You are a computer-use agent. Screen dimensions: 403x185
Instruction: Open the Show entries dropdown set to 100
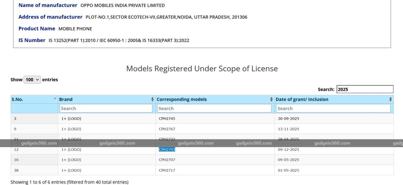[32, 80]
